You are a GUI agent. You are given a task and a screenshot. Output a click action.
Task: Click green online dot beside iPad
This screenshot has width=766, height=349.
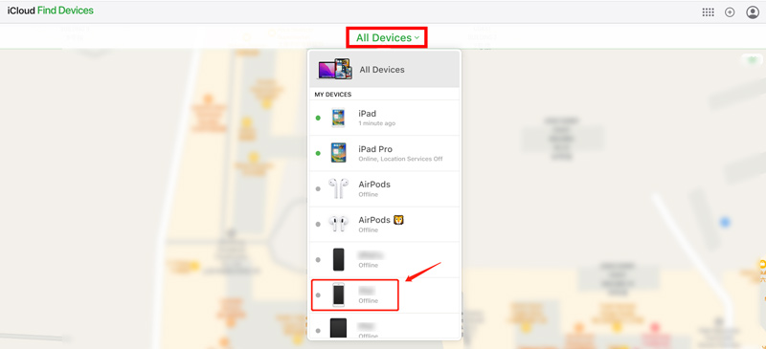(x=318, y=119)
